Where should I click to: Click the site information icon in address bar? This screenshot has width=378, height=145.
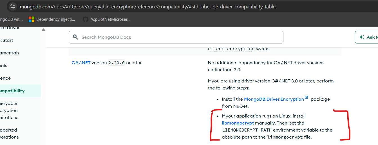click(12, 7)
